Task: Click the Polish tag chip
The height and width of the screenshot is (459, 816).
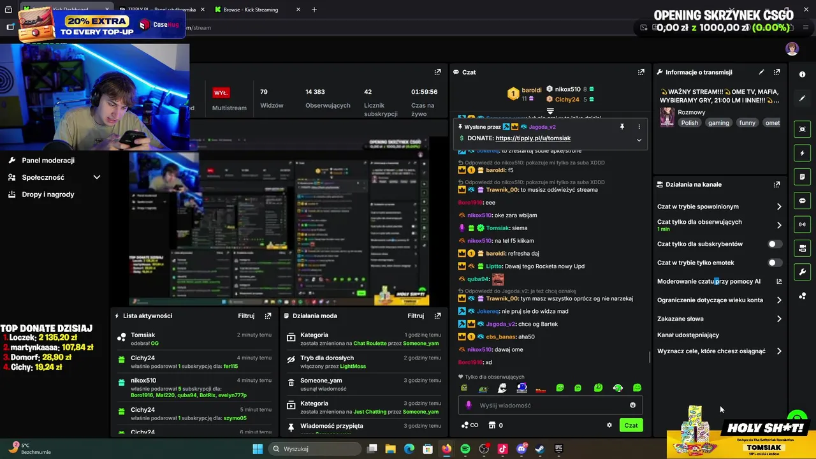Action: pyautogui.click(x=690, y=123)
